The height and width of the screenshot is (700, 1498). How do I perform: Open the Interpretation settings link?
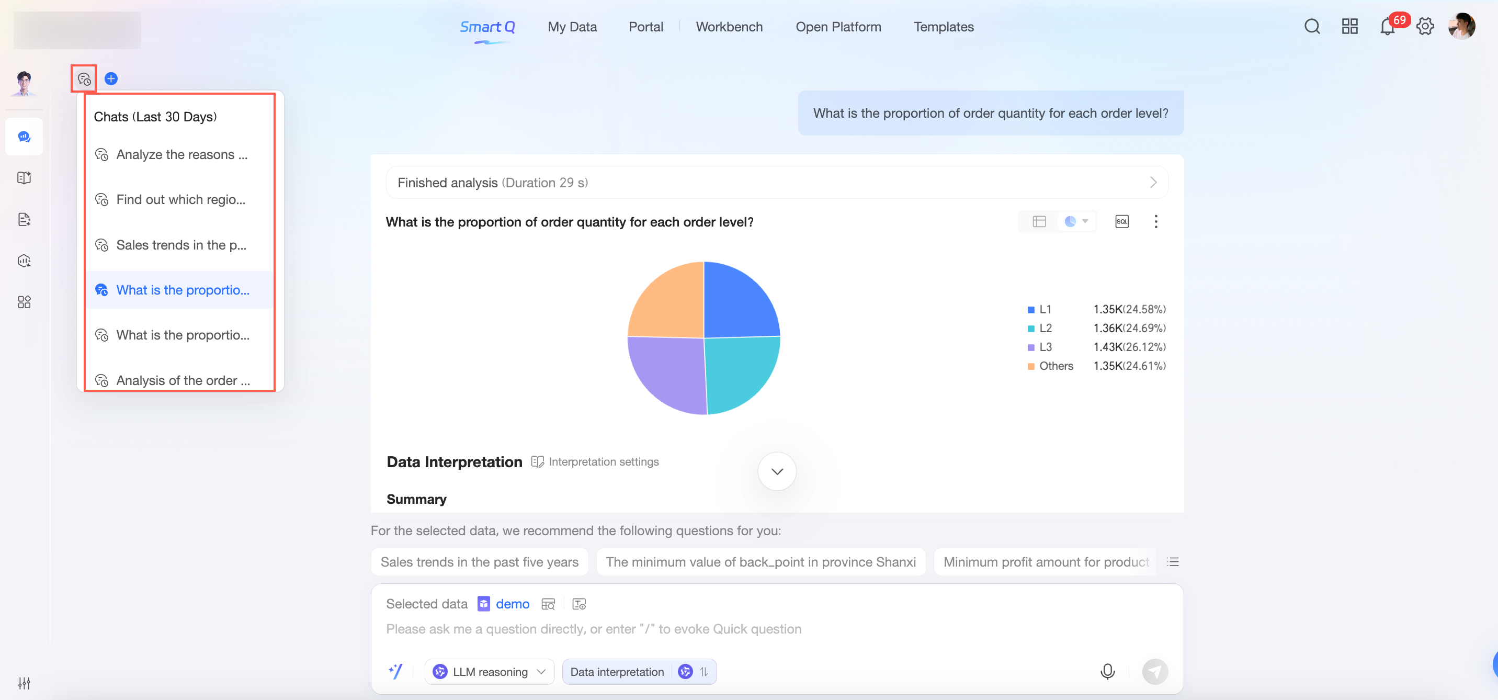click(603, 461)
